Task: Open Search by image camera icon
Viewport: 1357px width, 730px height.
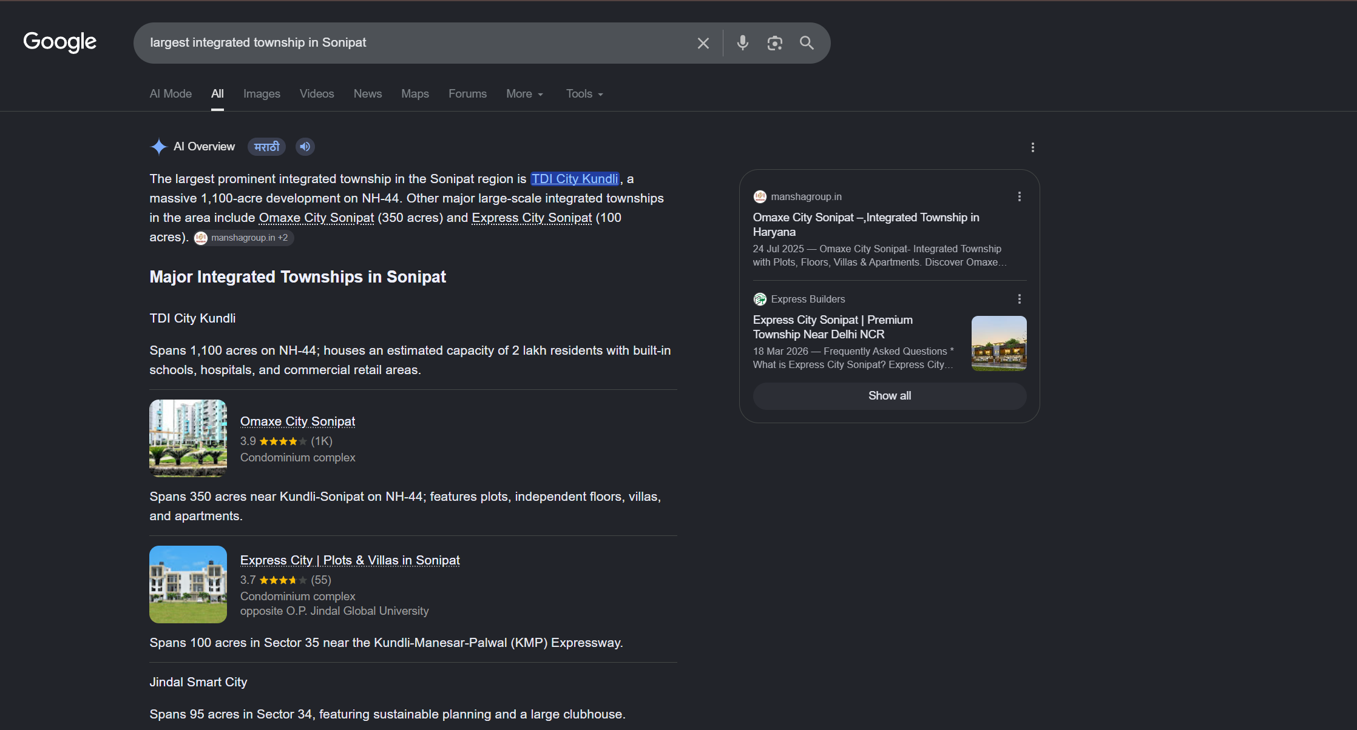Action: tap(774, 43)
